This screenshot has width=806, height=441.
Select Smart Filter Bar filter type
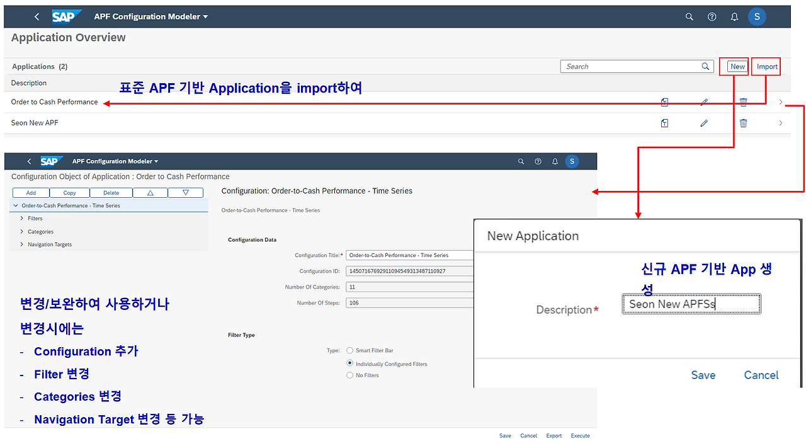coord(349,350)
